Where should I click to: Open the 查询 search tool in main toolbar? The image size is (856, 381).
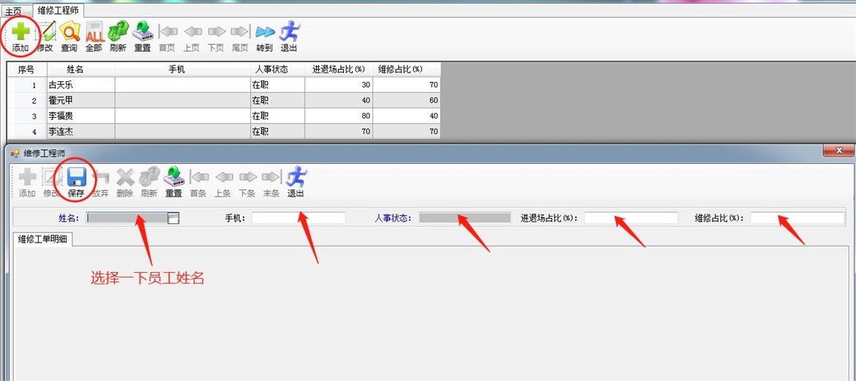[70, 31]
